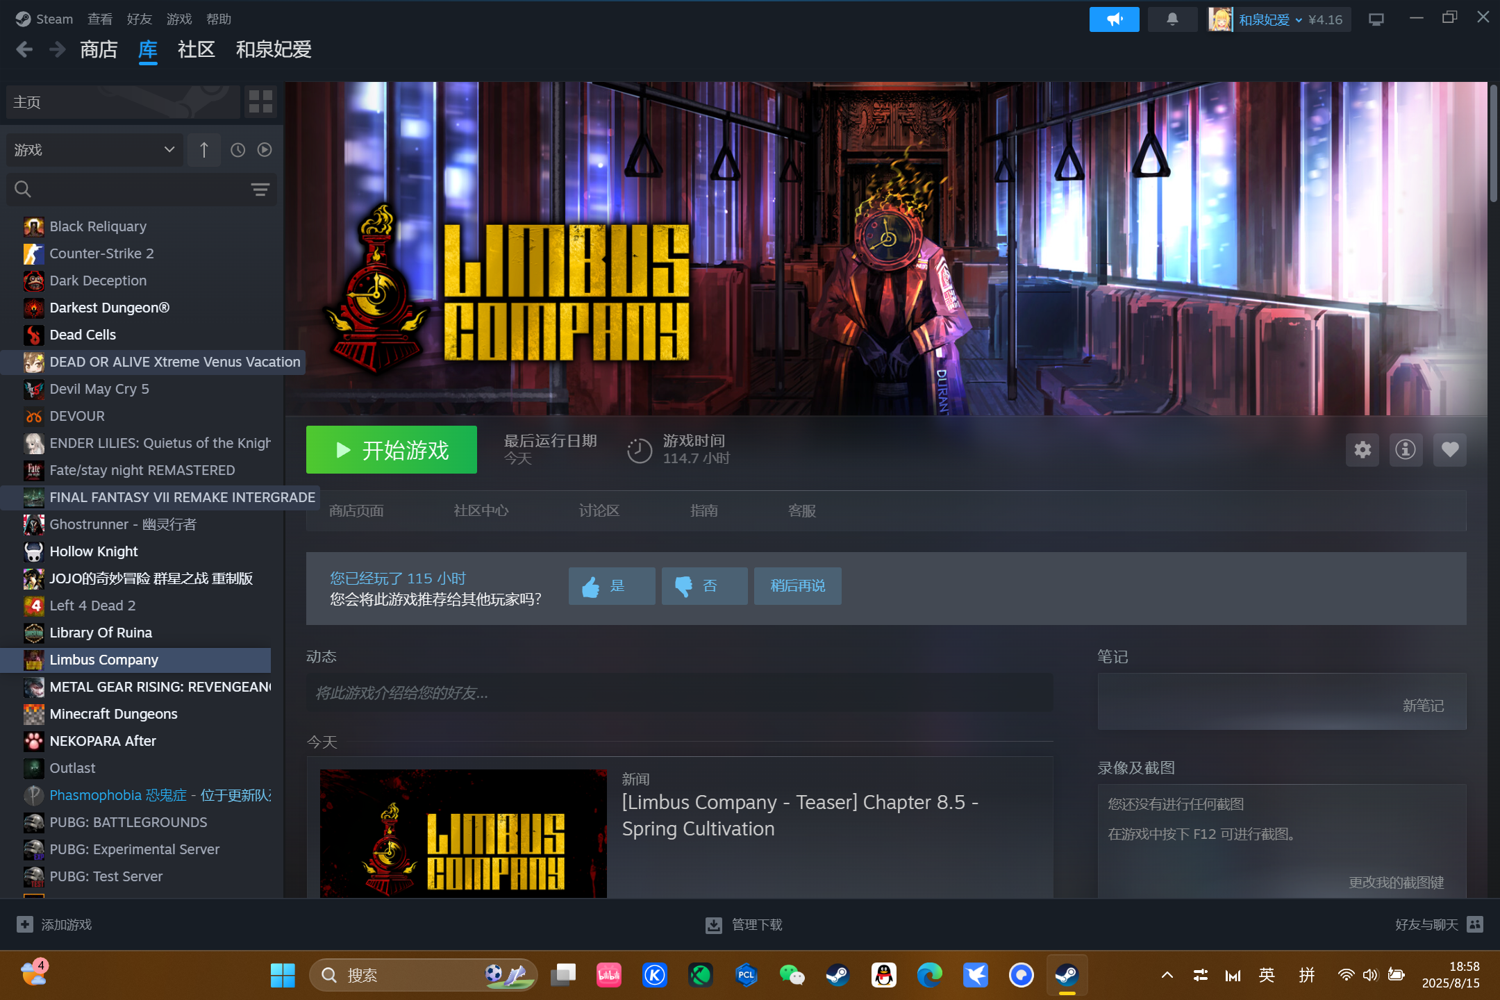Open Windows Start menu
Viewport: 1500px width, 1000px height.
click(x=283, y=975)
